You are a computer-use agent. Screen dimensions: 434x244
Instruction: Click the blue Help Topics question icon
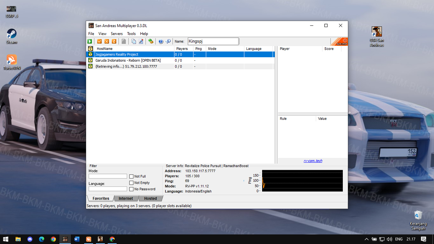[161, 41]
